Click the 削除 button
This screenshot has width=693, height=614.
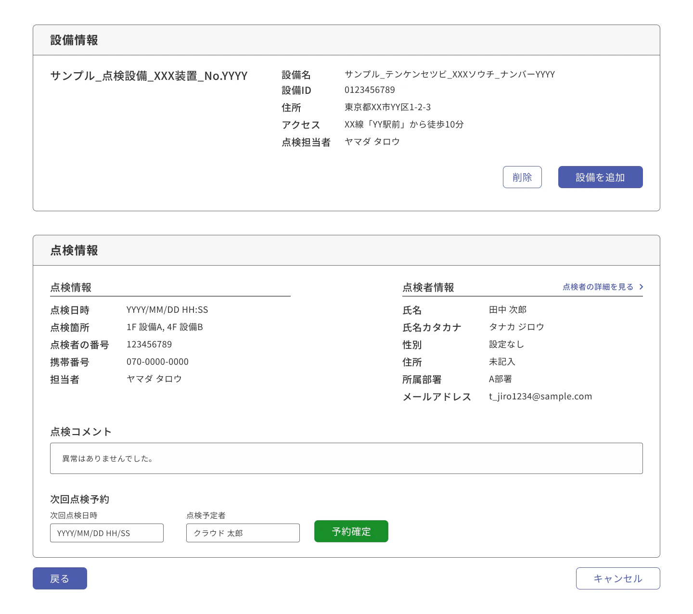522,177
